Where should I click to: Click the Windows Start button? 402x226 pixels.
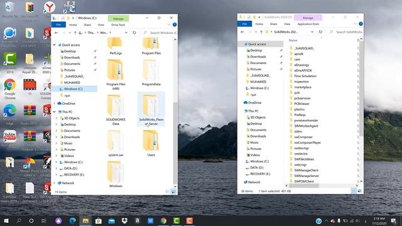coord(6,220)
